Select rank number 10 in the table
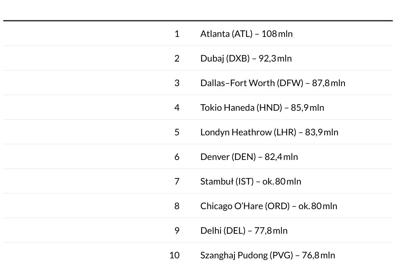This screenshot has height=270, width=396. pos(174,255)
